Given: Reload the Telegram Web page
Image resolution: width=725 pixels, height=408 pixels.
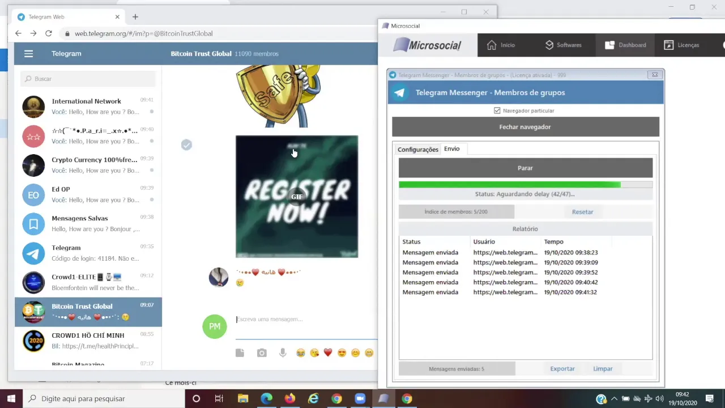Looking at the screenshot, I should (49, 33).
